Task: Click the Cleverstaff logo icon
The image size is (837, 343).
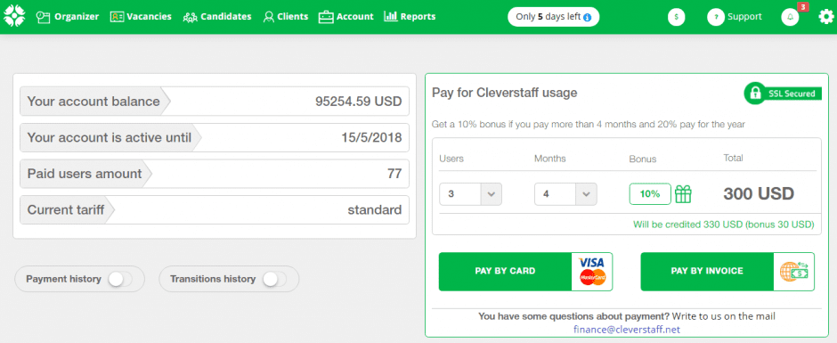Action: [x=14, y=16]
